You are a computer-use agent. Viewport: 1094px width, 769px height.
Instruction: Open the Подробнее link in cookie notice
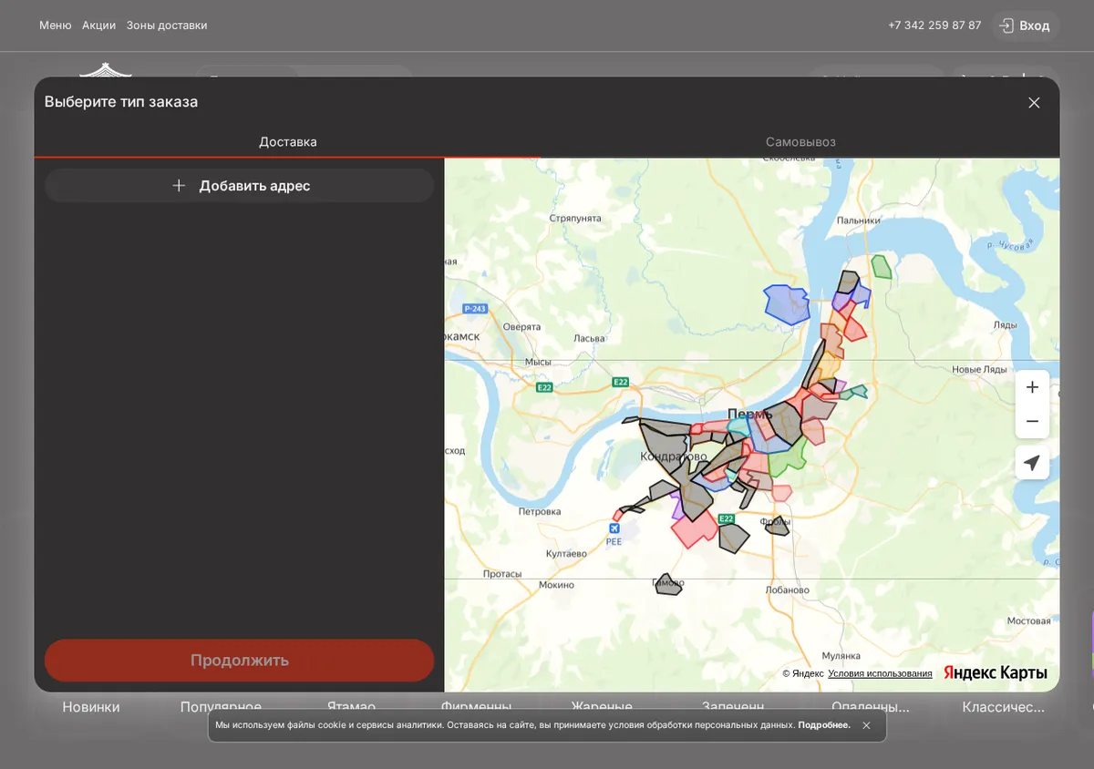tap(824, 725)
